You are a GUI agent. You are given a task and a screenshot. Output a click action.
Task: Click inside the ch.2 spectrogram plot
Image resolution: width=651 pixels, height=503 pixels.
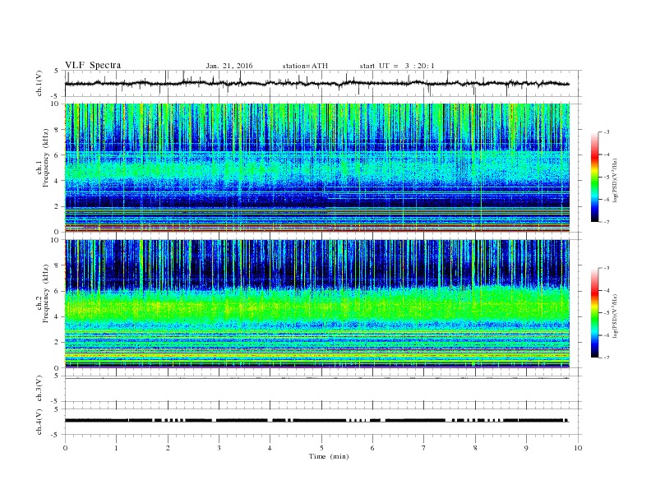(316, 303)
